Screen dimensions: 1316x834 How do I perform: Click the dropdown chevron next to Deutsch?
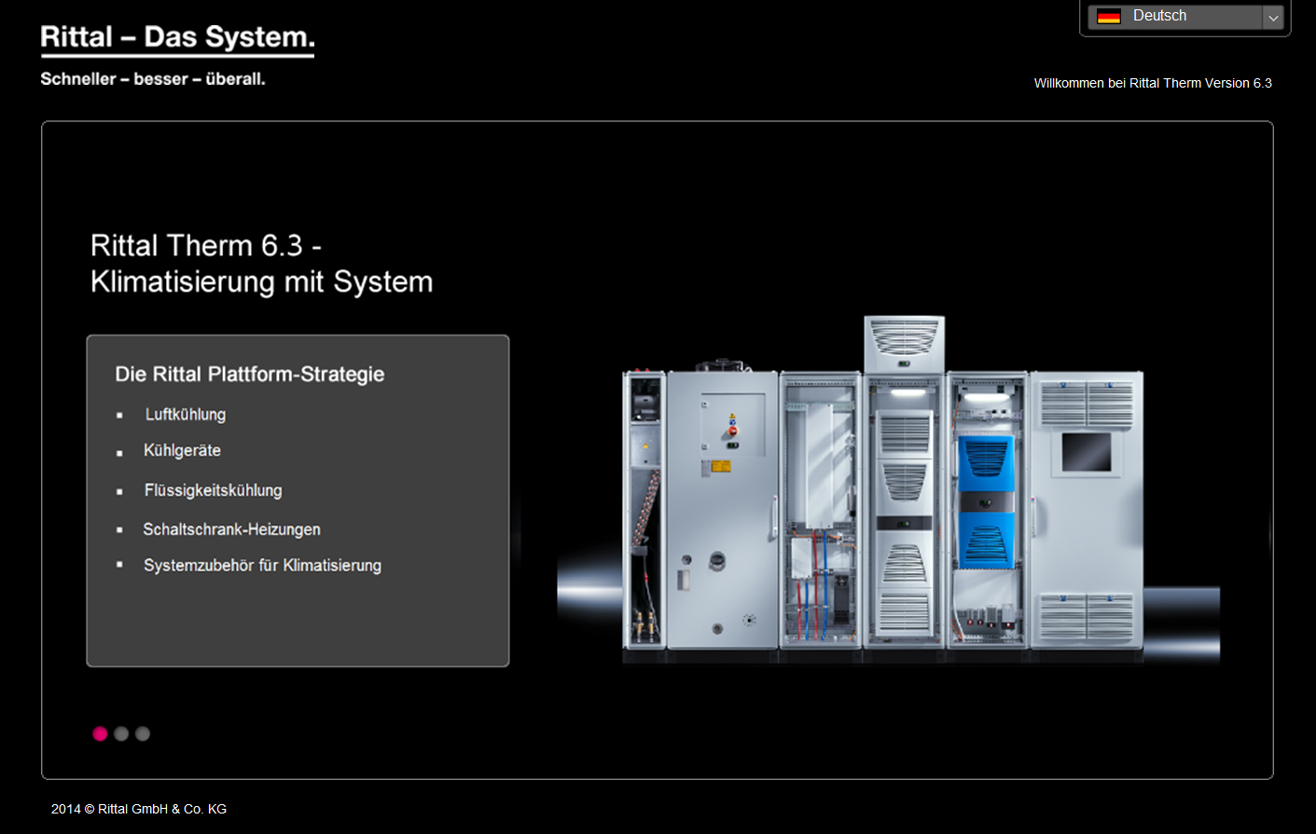coord(1272,17)
